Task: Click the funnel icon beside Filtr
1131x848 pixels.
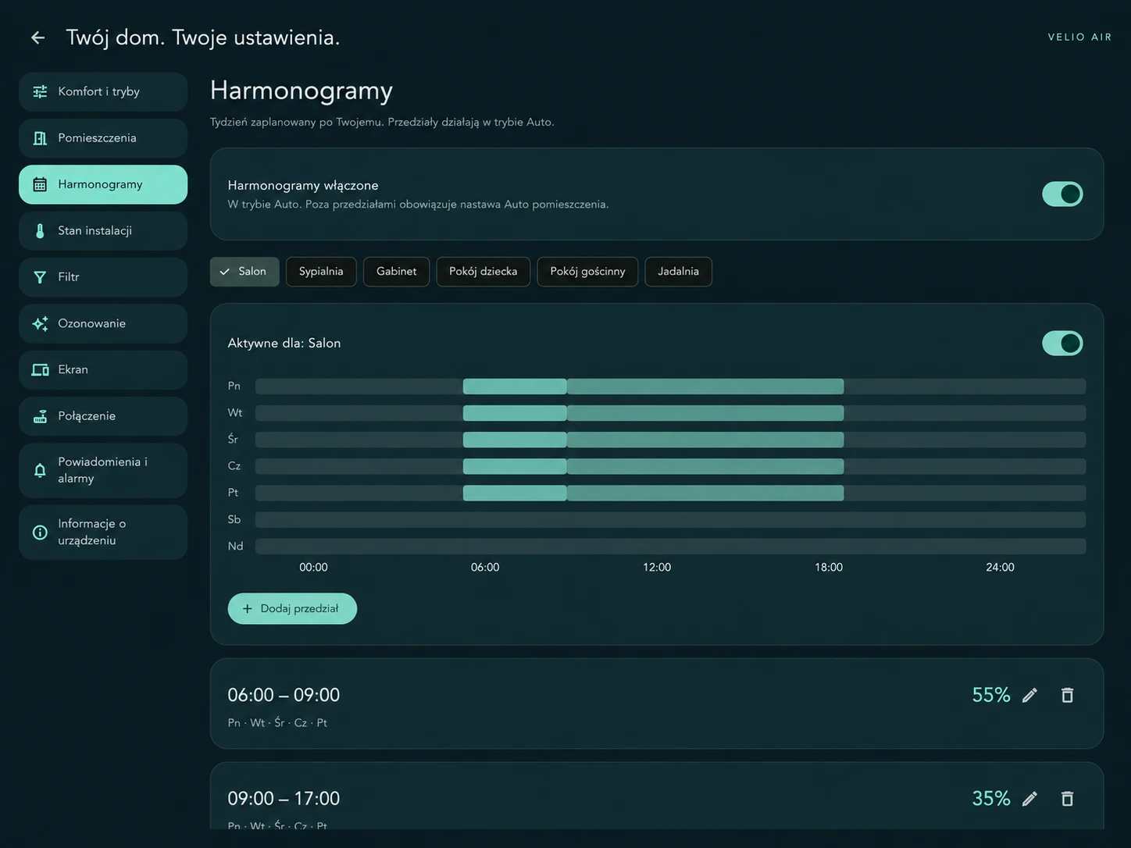Action: coord(40,277)
